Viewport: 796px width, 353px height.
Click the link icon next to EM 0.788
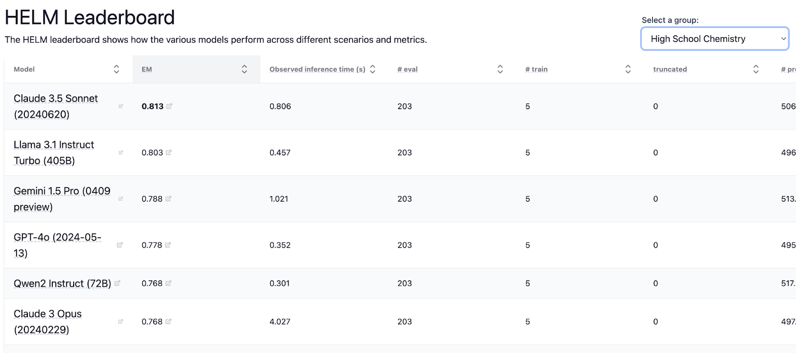coord(168,199)
